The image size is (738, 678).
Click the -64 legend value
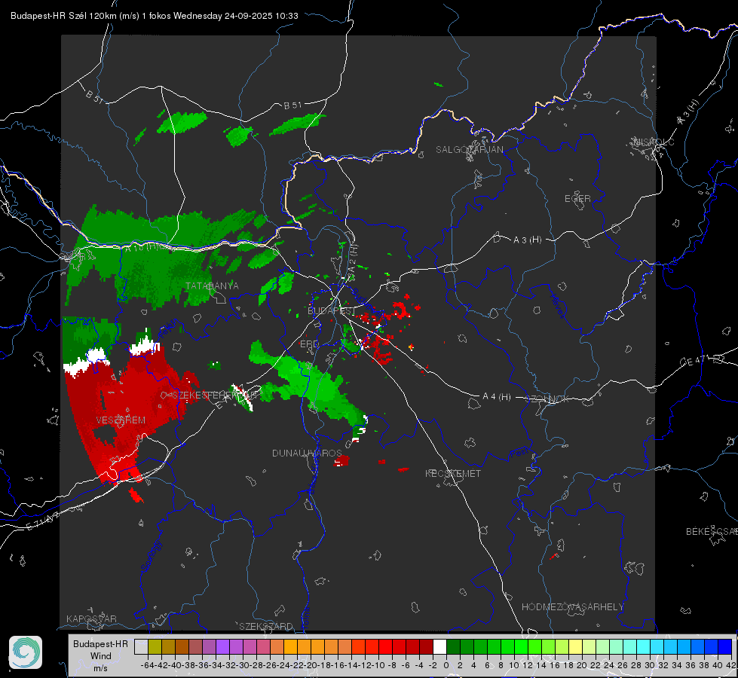tap(148, 665)
